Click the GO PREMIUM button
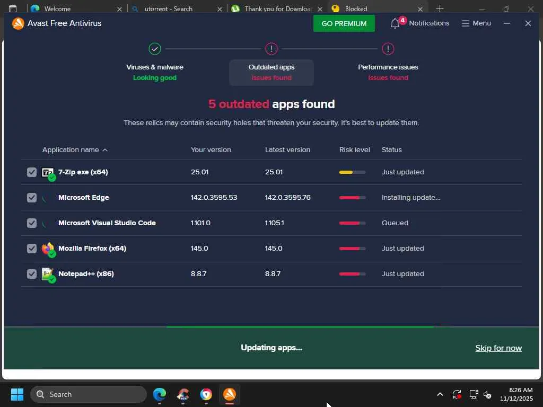Screen dimensions: 543x407 click(344, 23)
